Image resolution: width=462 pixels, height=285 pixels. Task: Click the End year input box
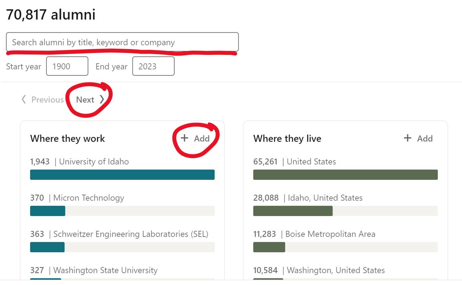pos(153,66)
